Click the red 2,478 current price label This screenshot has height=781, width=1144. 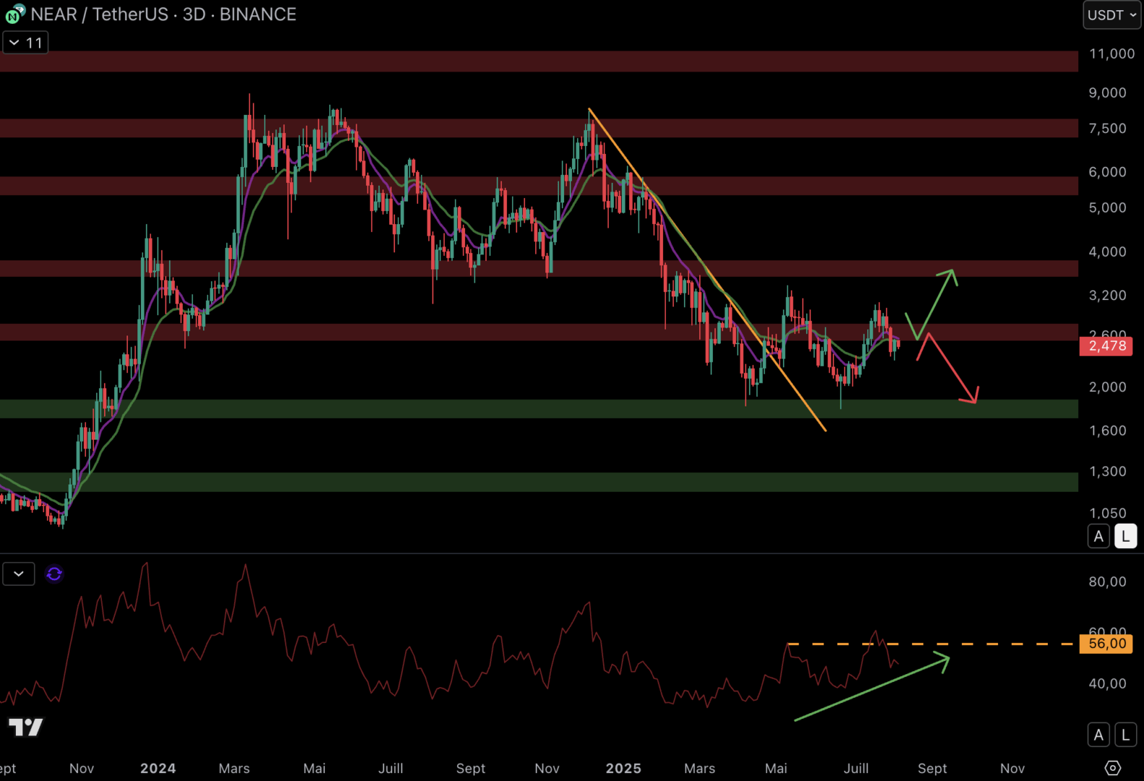pos(1107,346)
